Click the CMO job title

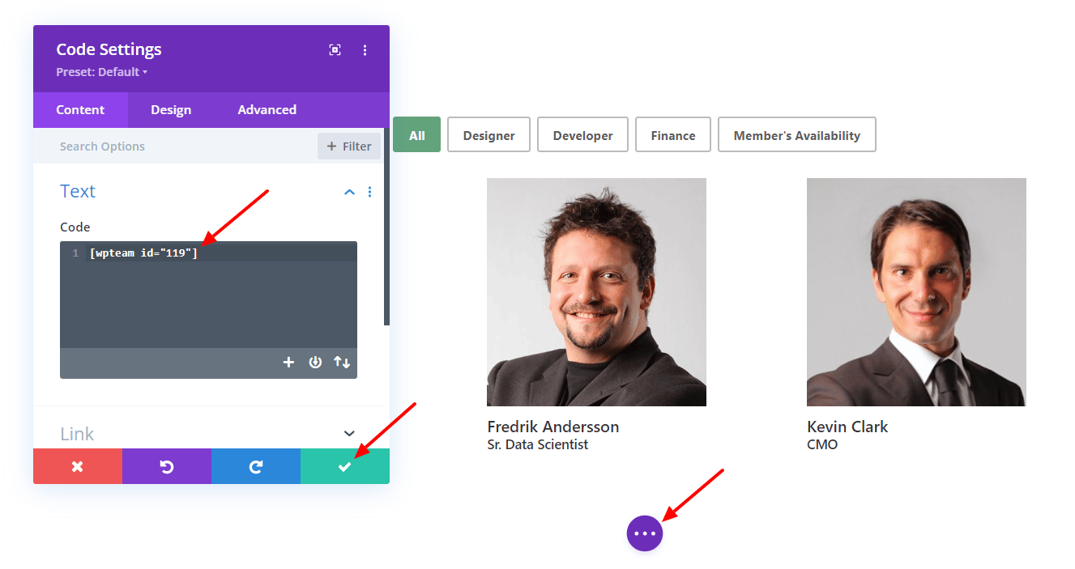[822, 444]
